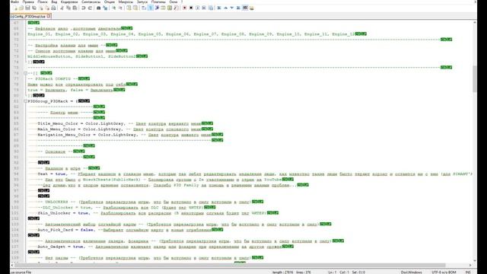
Task: Open the Запуск menu
Action: (142, 2)
